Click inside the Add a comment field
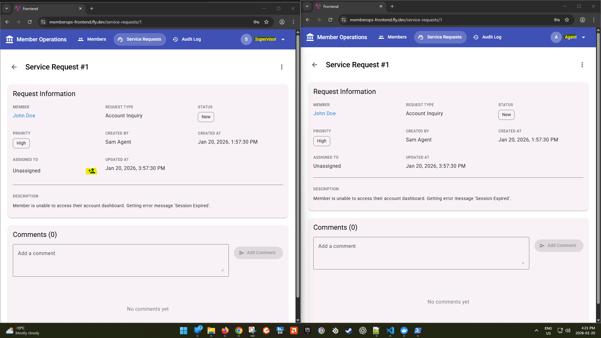 click(x=121, y=260)
